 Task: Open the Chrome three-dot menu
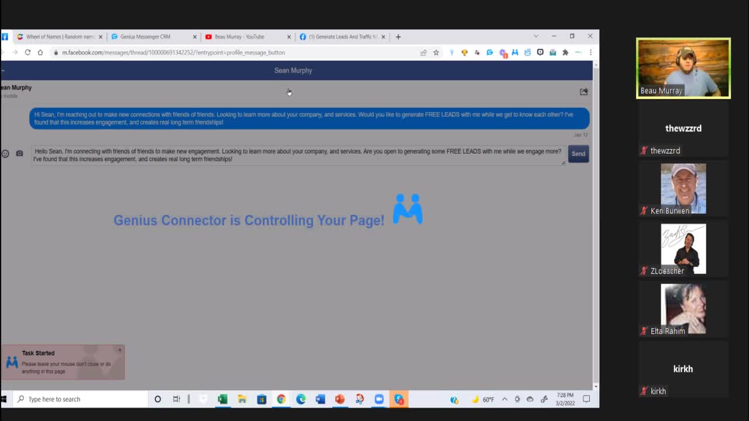click(x=590, y=53)
